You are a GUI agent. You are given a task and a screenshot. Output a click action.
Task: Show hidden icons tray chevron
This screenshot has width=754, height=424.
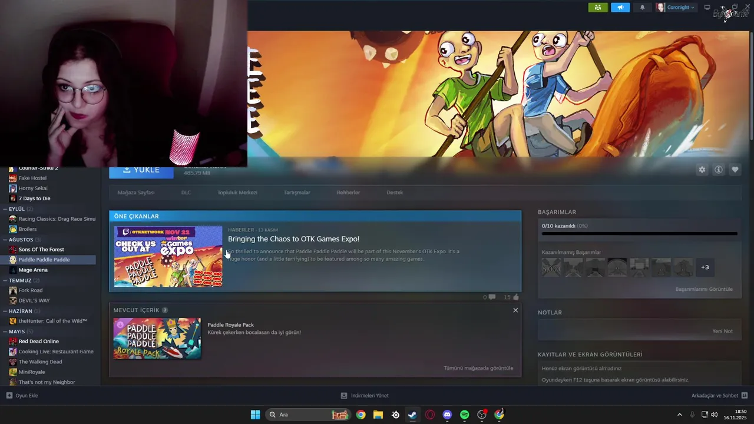point(679,415)
